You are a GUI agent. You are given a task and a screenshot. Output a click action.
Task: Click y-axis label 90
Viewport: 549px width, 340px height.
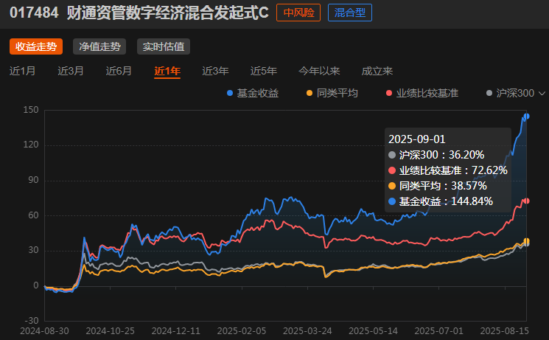tap(33, 180)
